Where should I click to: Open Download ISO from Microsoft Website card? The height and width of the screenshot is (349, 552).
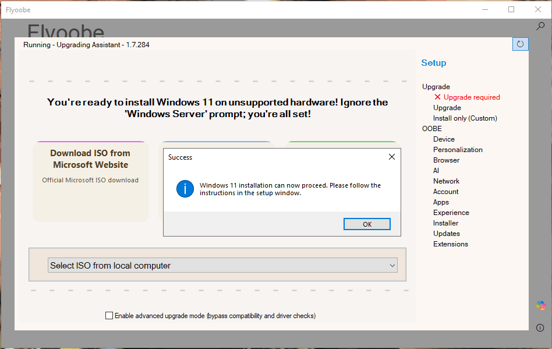(90, 181)
